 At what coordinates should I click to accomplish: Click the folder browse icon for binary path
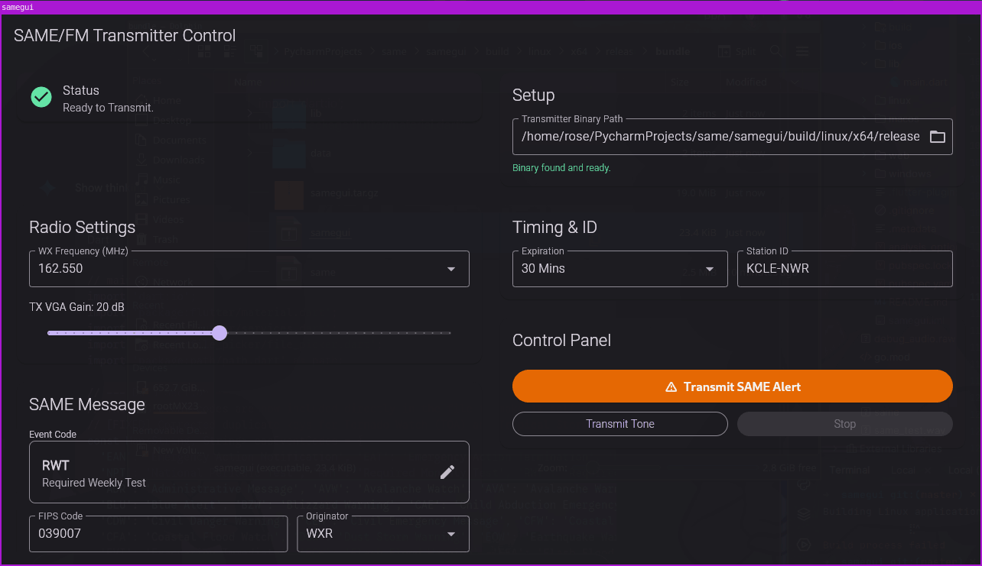click(937, 137)
